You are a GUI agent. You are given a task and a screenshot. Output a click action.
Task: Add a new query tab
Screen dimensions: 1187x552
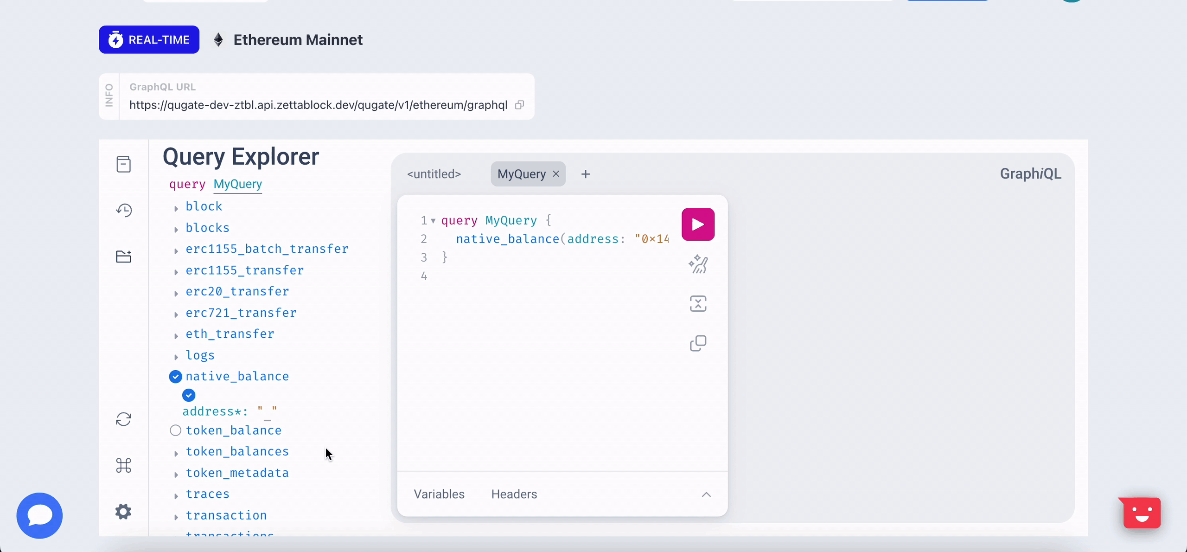[x=586, y=174]
